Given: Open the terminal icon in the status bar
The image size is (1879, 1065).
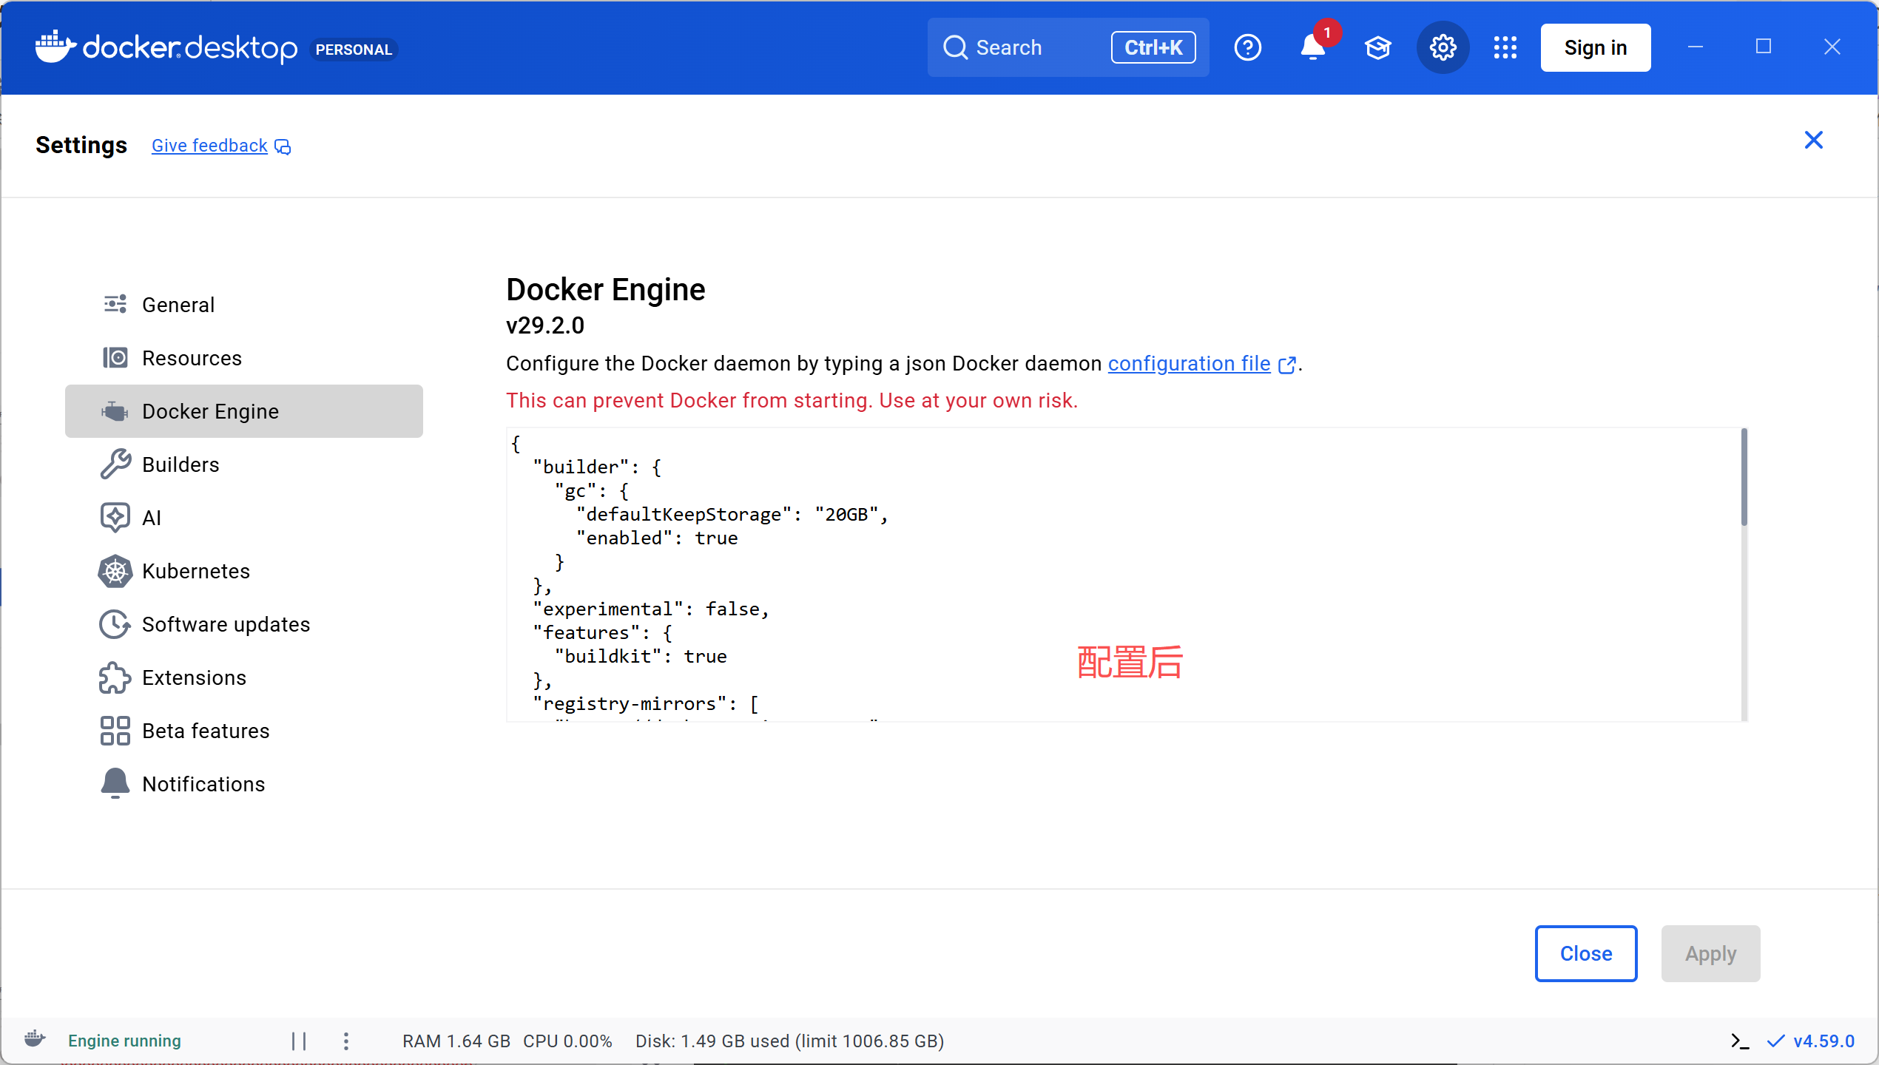Looking at the screenshot, I should click(1739, 1041).
